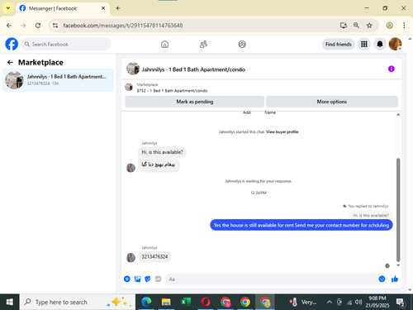Open tab search dropdown arrow
413x310 pixels.
point(8,8)
